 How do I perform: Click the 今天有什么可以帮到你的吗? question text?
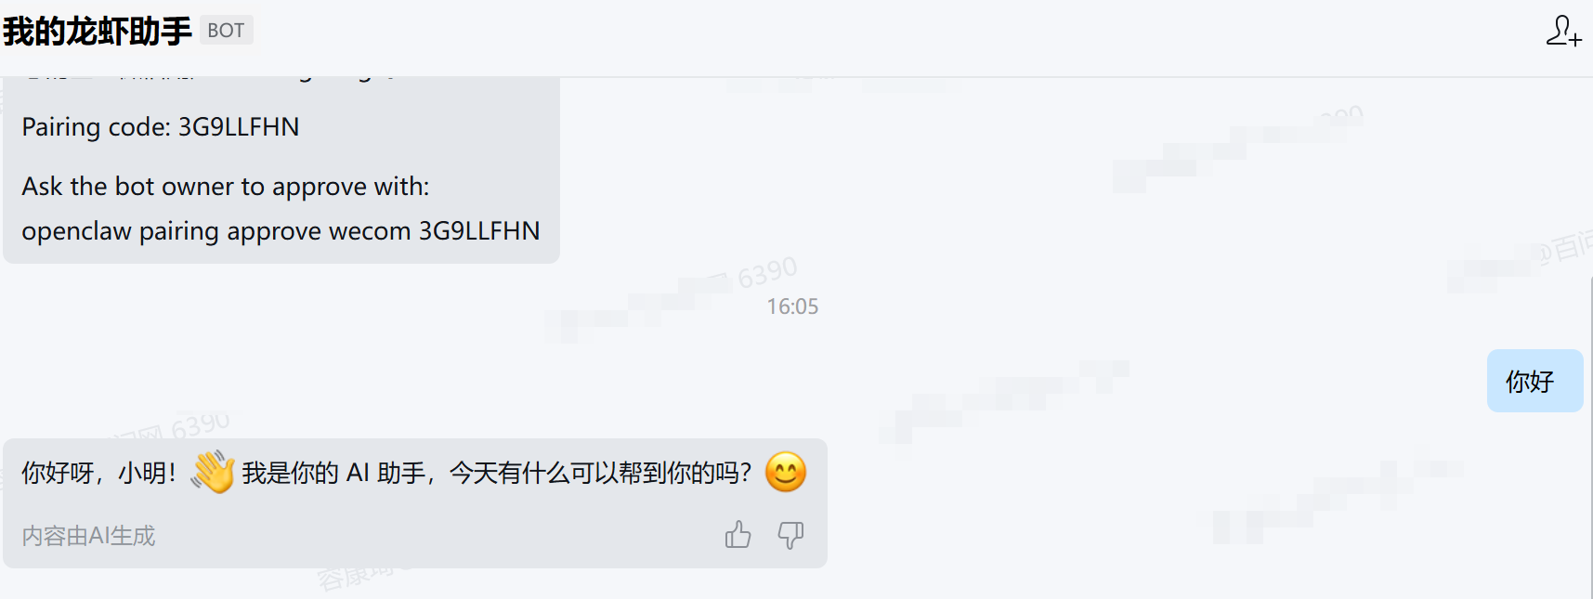[x=600, y=473]
